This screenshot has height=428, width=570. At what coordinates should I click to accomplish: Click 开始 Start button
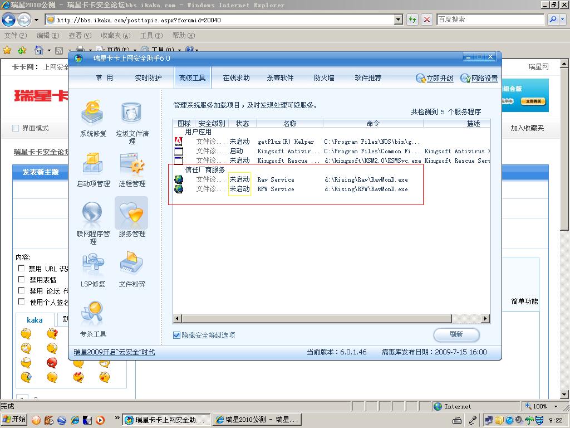14,420
